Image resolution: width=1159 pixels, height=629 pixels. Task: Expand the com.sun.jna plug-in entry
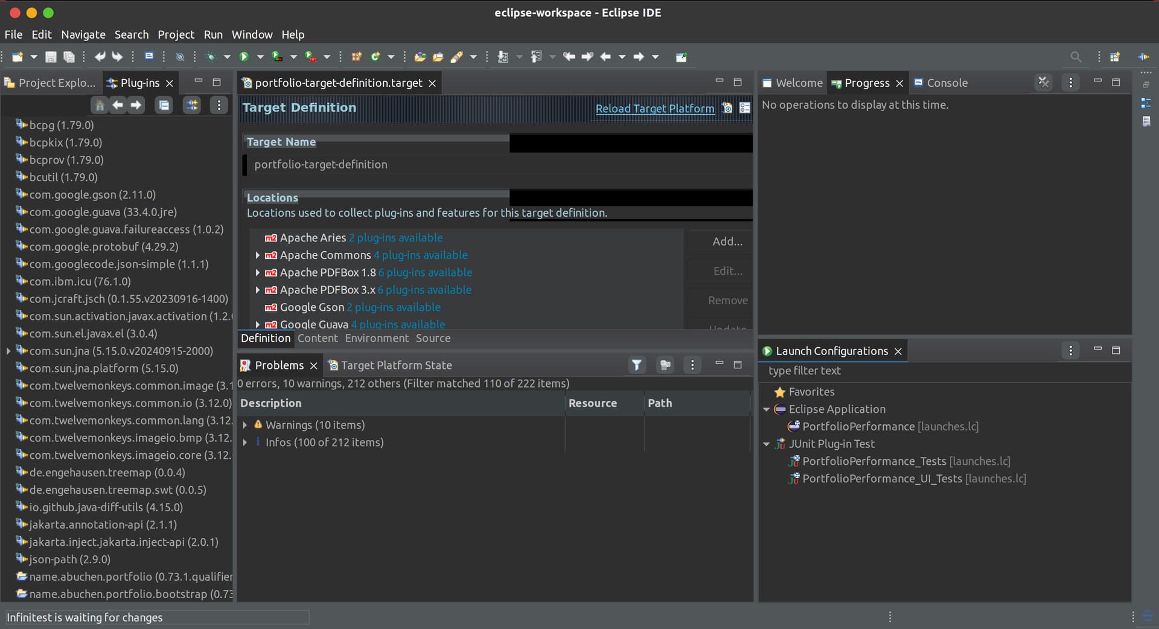point(8,351)
